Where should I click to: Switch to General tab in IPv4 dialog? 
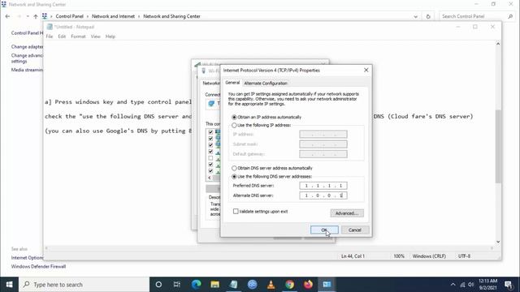point(232,83)
